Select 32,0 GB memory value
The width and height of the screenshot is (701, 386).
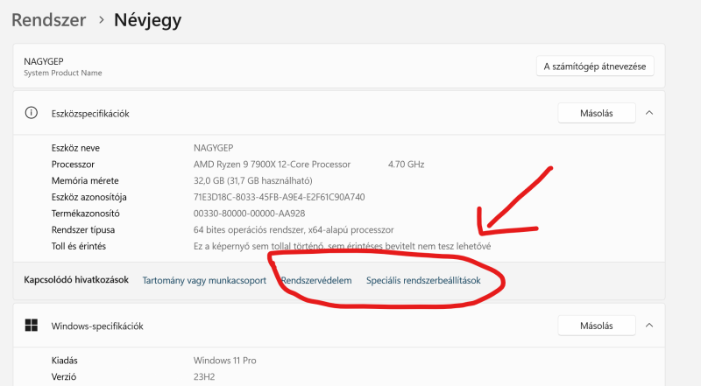click(x=253, y=180)
